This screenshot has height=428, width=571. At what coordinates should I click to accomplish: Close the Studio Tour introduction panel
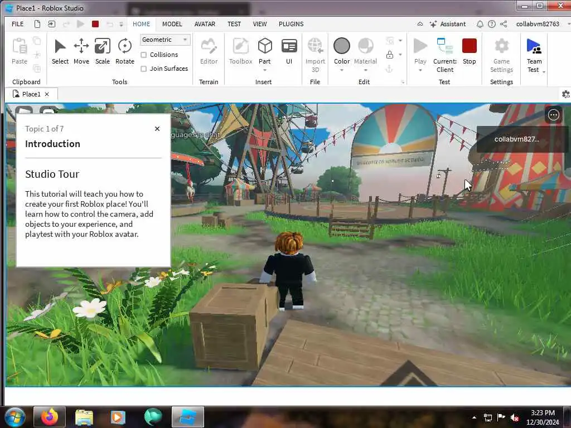(157, 129)
